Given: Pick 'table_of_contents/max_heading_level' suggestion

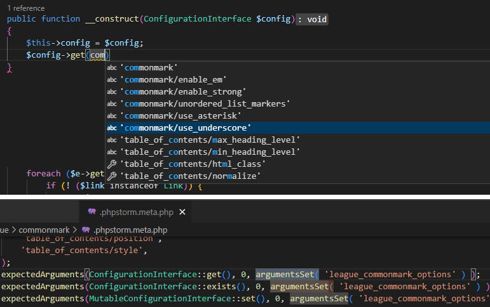Looking at the screenshot, I should 297,140.
